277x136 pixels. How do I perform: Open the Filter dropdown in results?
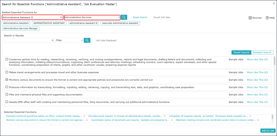[70, 40]
